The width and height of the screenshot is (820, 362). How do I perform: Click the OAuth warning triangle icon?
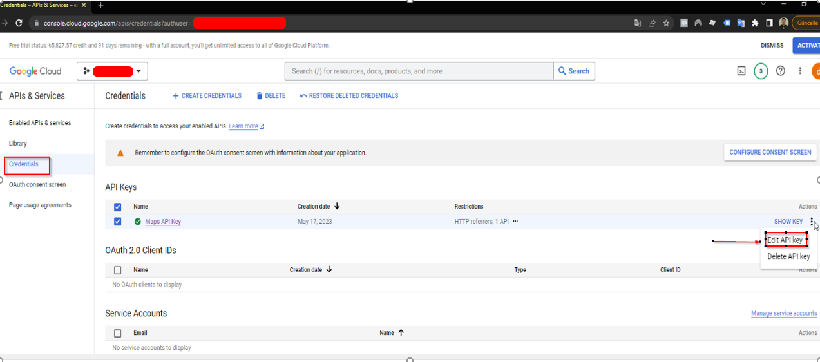120,153
